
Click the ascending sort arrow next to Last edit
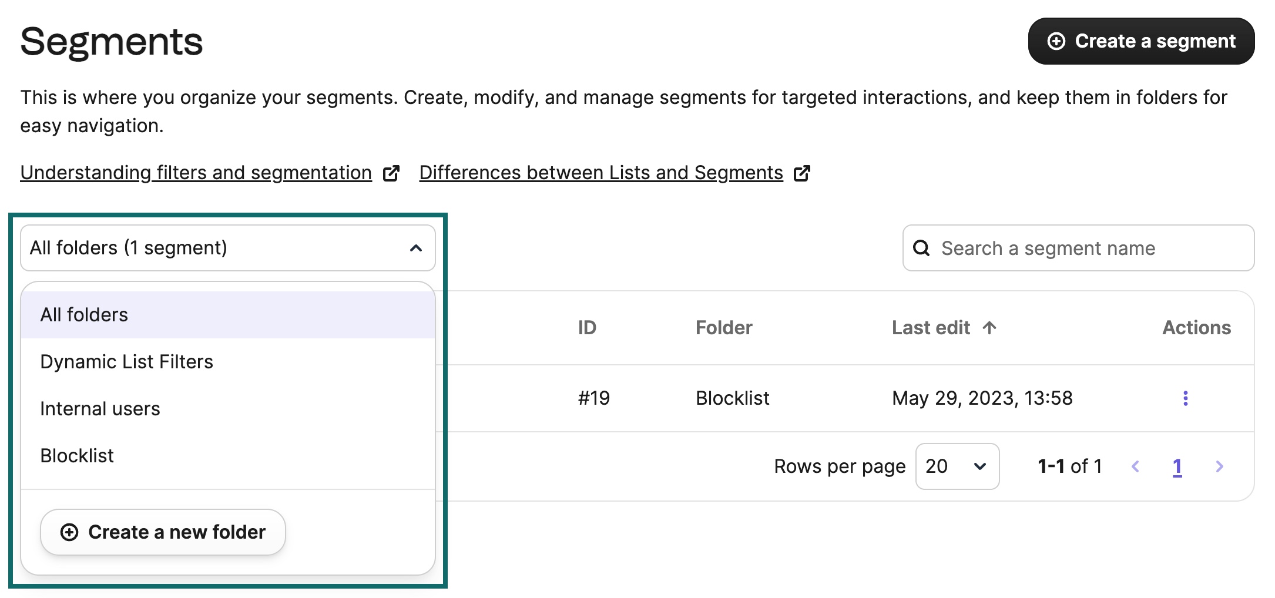click(x=989, y=327)
